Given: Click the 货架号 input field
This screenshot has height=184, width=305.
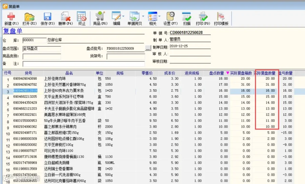Looking at the screenshot, I should tap(126, 56).
